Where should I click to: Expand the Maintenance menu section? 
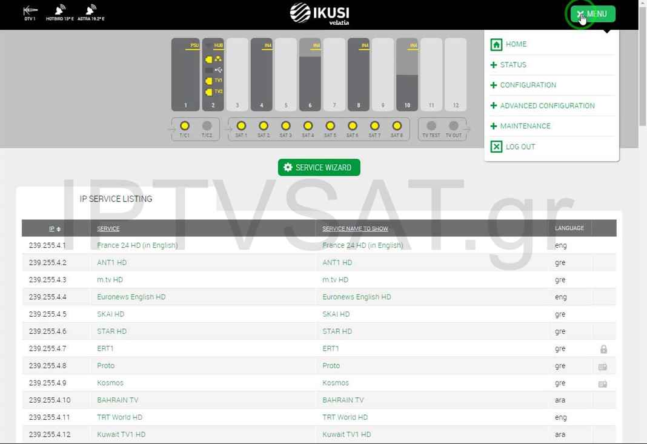(525, 126)
